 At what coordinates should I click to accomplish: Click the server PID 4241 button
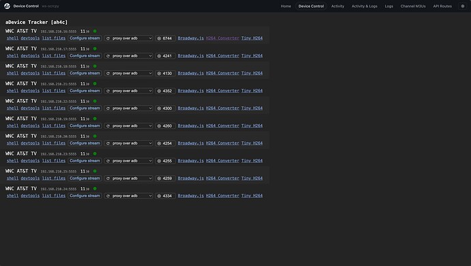tap(165, 56)
